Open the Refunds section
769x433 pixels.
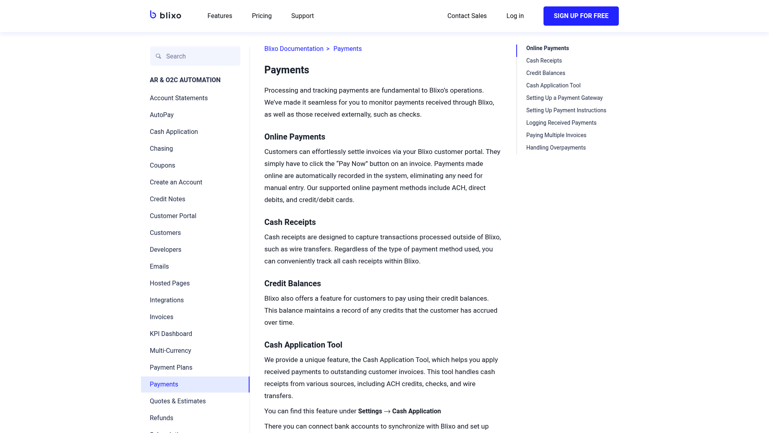click(161, 418)
